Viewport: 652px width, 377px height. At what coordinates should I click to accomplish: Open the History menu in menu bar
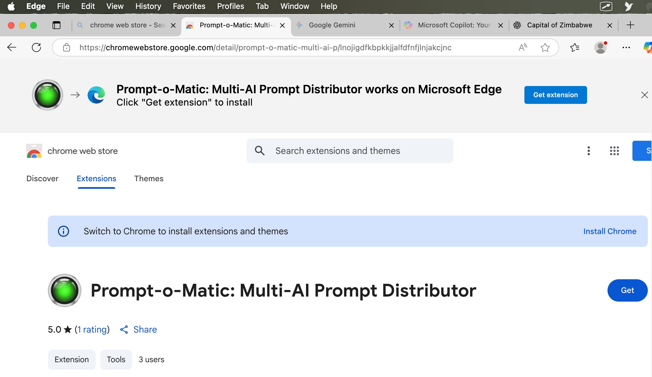(x=148, y=6)
